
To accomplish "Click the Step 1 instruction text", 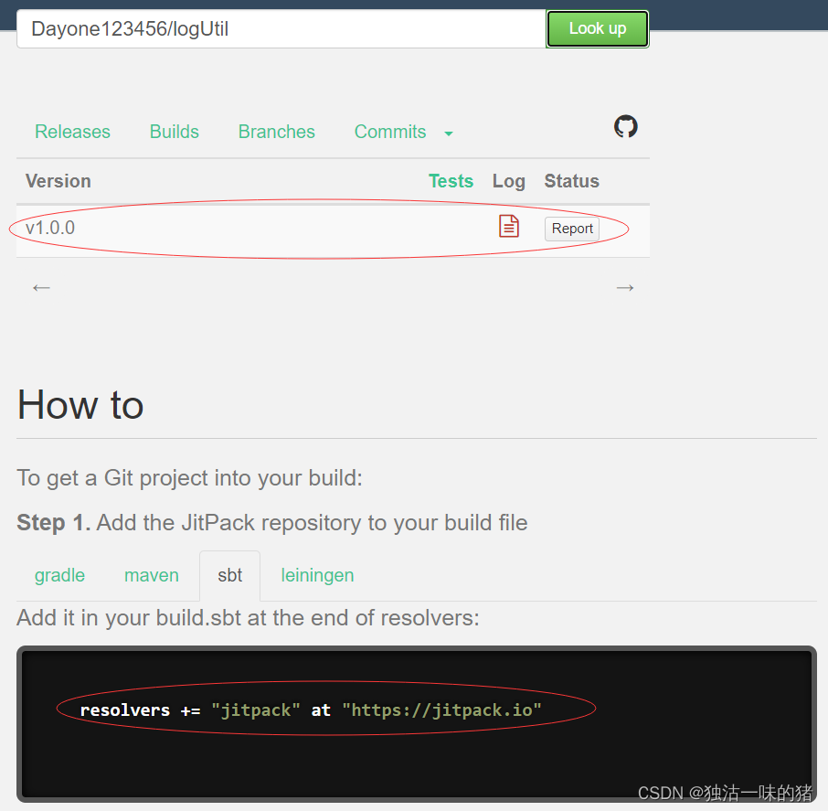I will click(x=272, y=523).
